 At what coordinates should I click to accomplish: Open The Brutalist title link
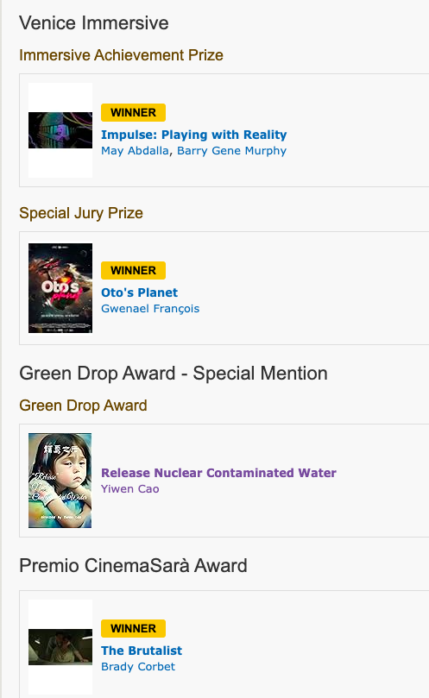[x=142, y=651]
